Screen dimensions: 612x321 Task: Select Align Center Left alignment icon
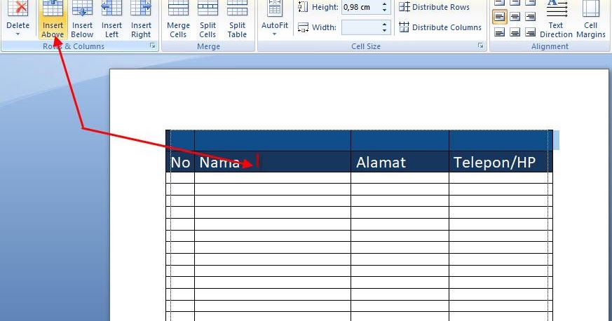pos(500,17)
